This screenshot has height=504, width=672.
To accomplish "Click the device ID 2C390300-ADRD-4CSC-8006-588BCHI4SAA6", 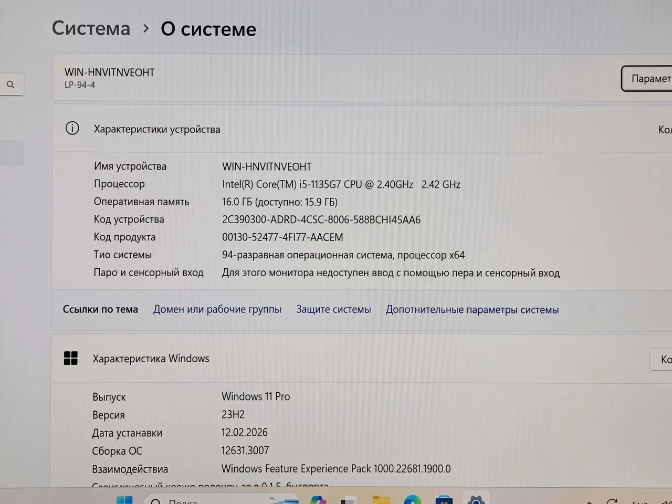I will 321,219.
